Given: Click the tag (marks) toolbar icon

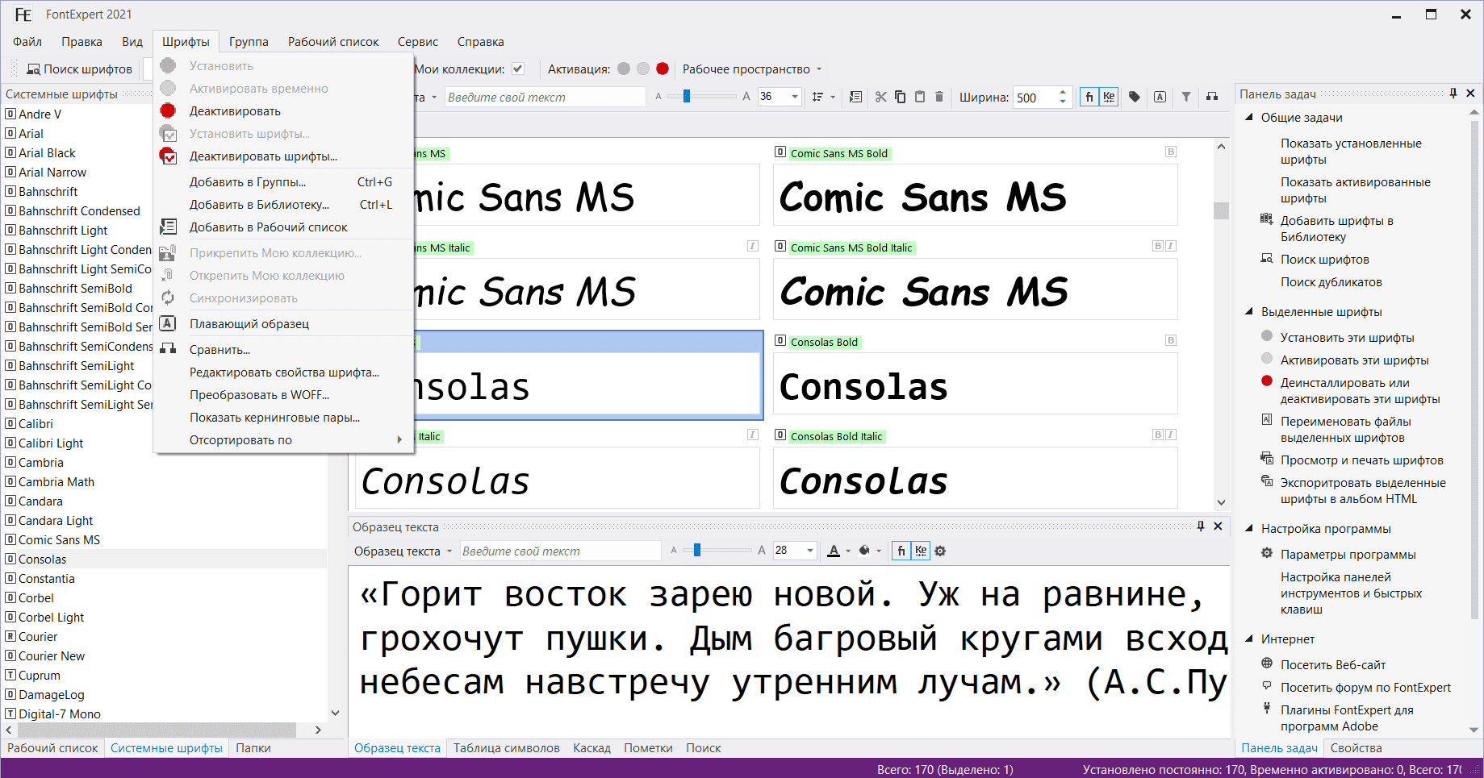Looking at the screenshot, I should tap(1135, 97).
